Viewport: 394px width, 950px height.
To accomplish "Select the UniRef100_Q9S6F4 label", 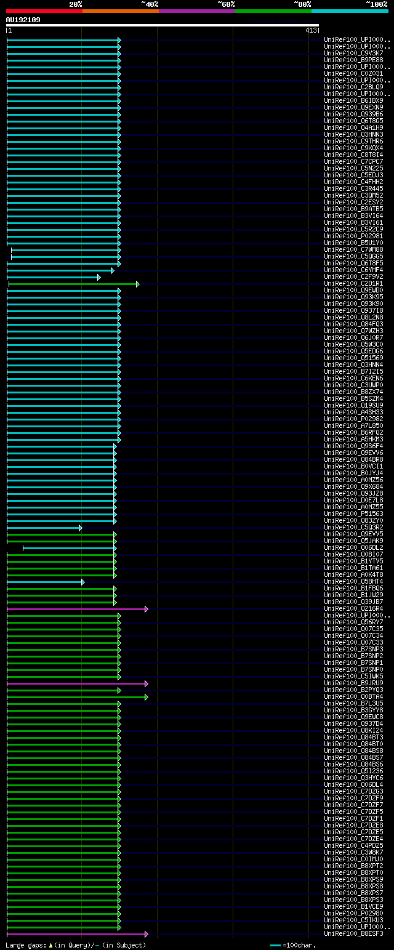I will click(353, 446).
